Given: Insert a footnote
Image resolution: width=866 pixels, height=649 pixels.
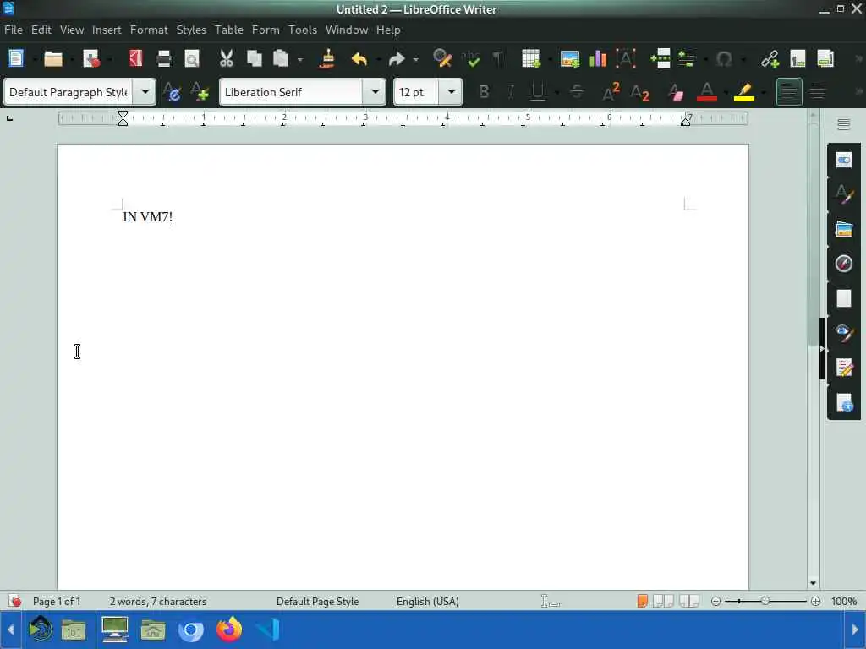Looking at the screenshot, I should [x=797, y=58].
